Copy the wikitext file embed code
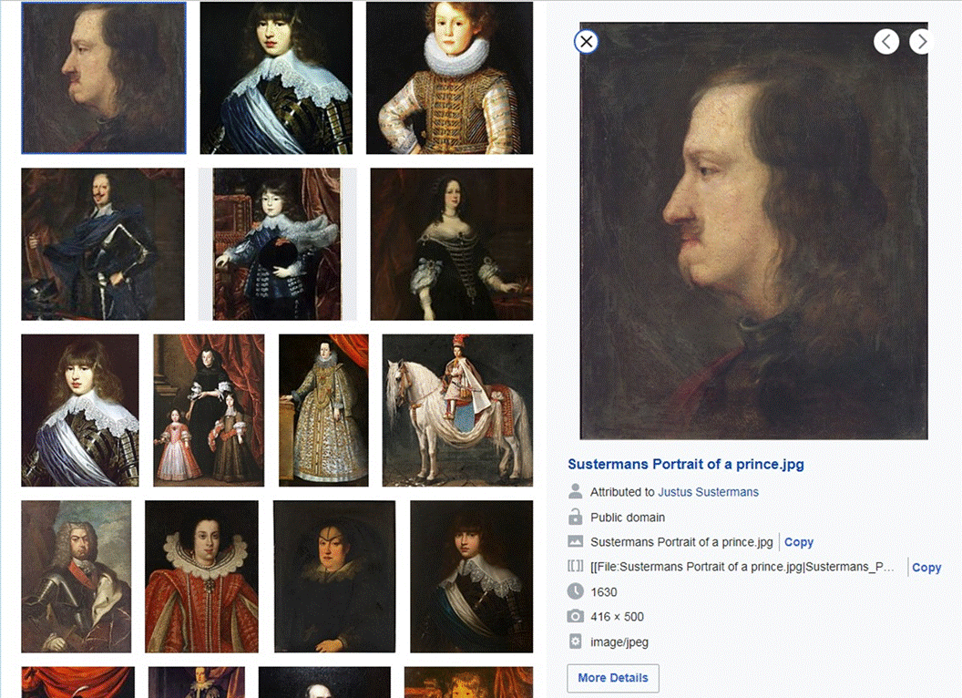 (926, 567)
